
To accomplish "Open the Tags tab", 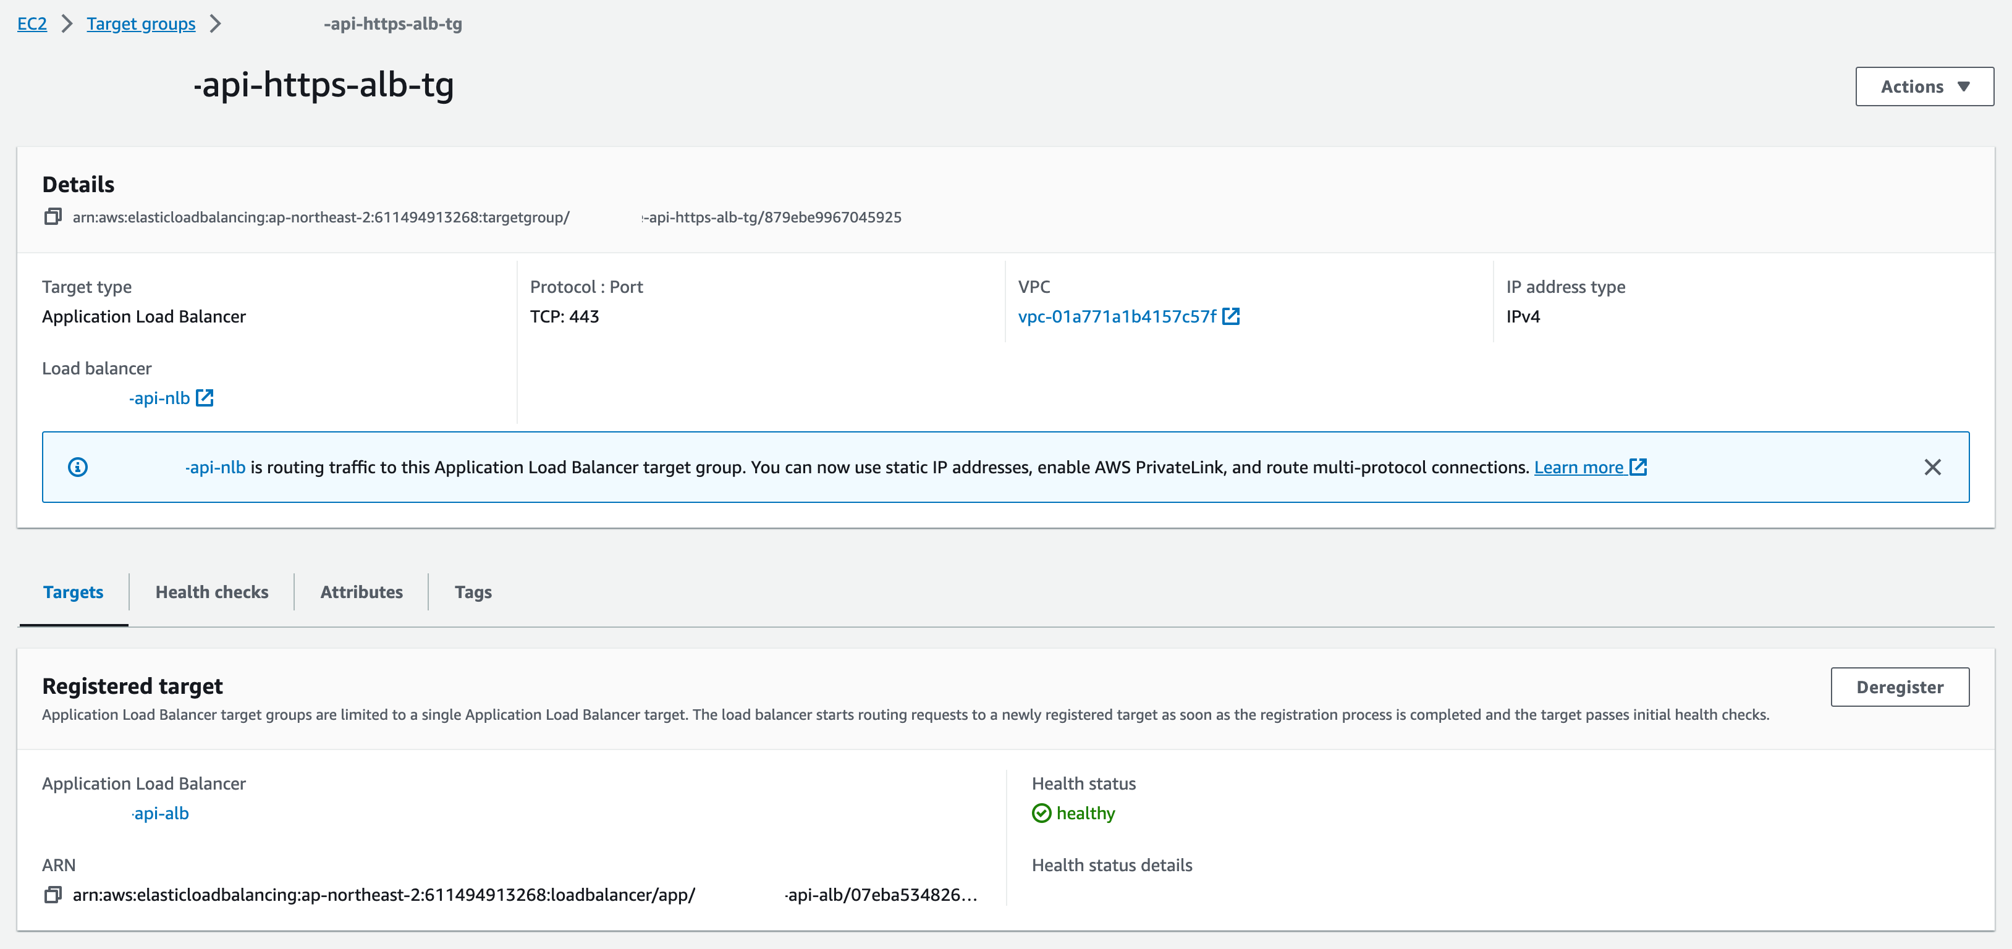I will pyautogui.click(x=473, y=592).
